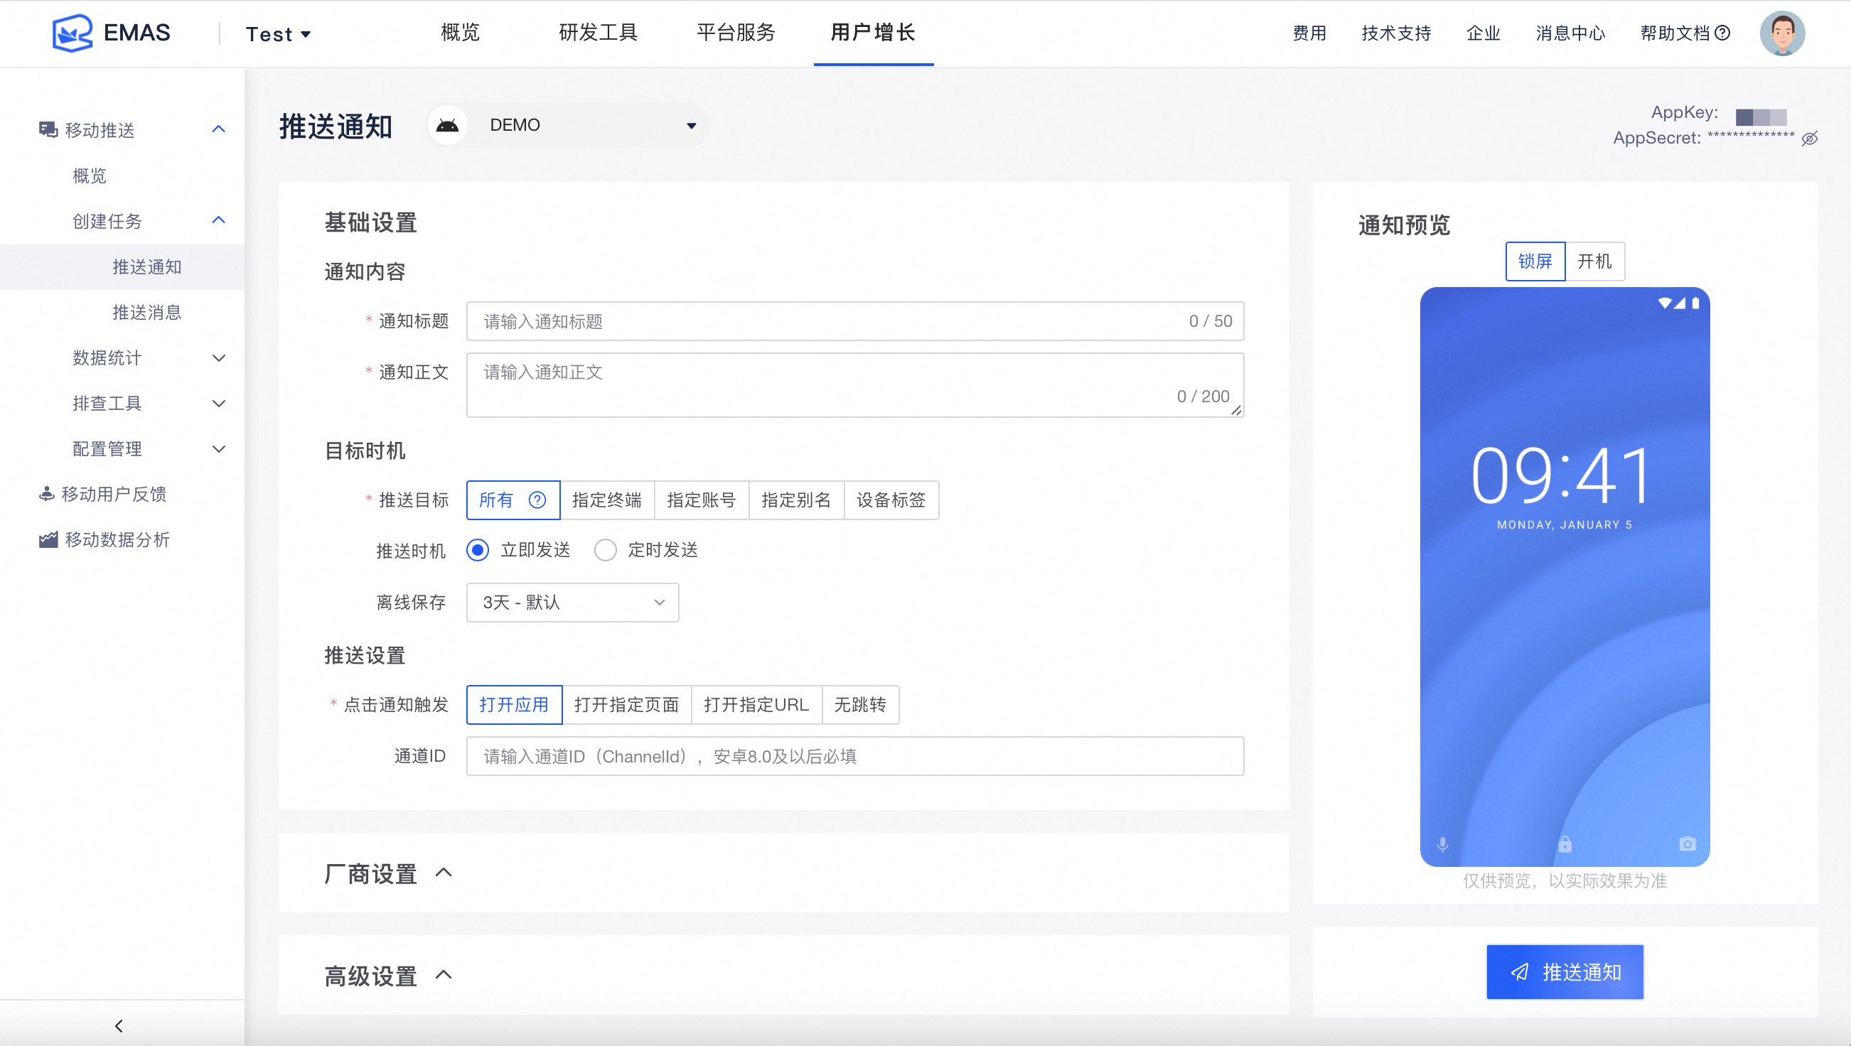
Task: Open the 企业 link
Action: [x=1484, y=33]
